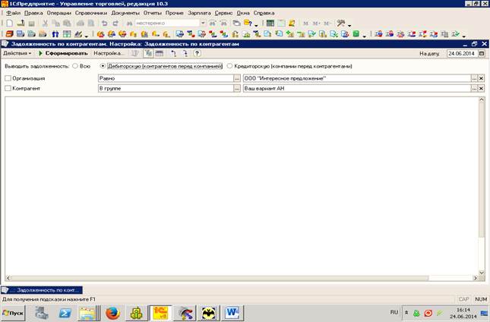This screenshot has height=322, width=490.
Task: Click the Open file icon with up arrow
Action: 21,23
